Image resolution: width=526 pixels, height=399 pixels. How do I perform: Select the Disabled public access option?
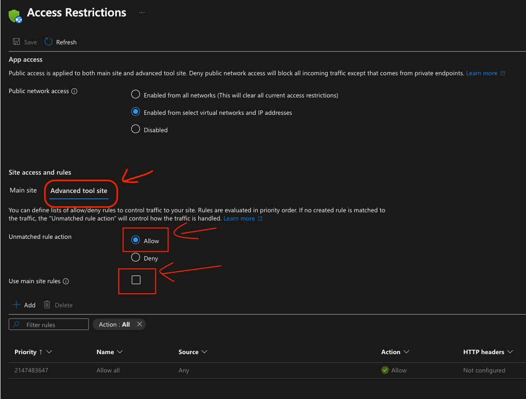coord(136,129)
